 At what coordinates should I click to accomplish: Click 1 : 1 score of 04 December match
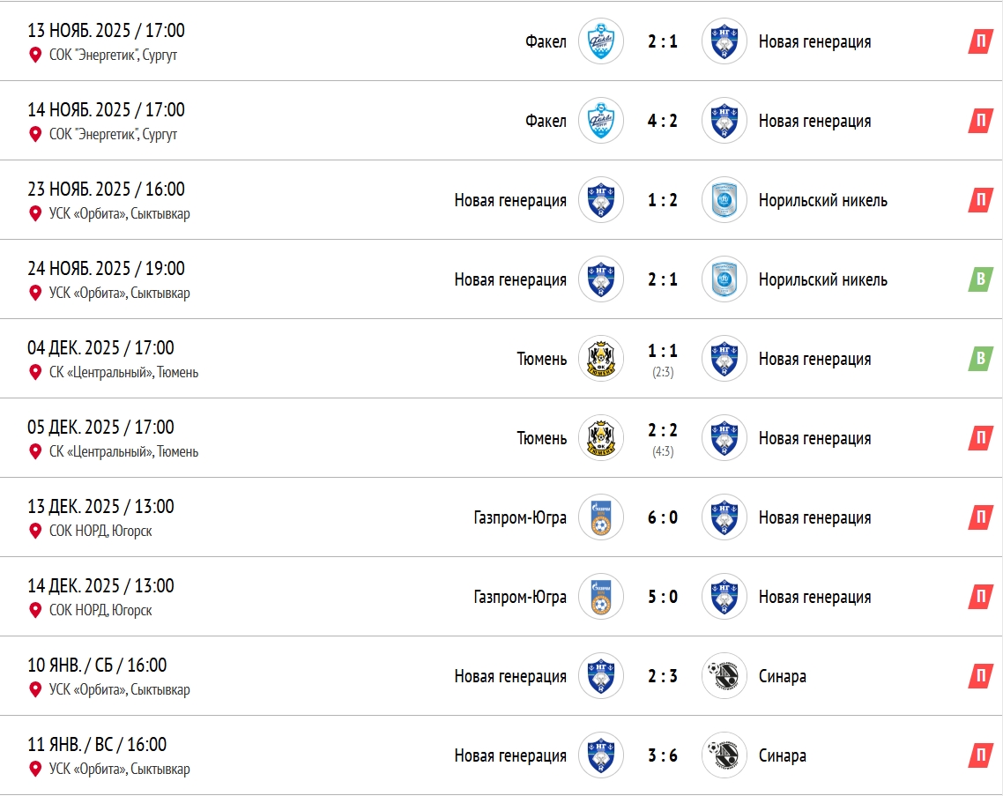(663, 352)
